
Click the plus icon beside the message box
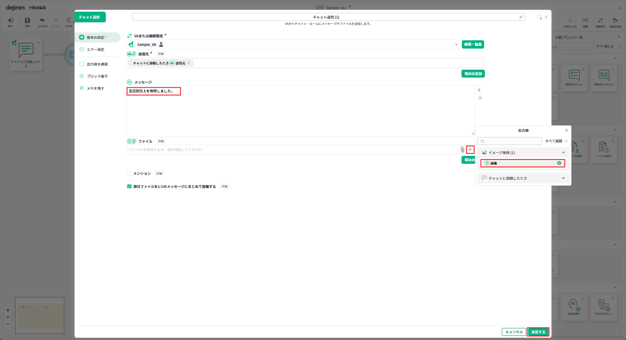click(479, 90)
